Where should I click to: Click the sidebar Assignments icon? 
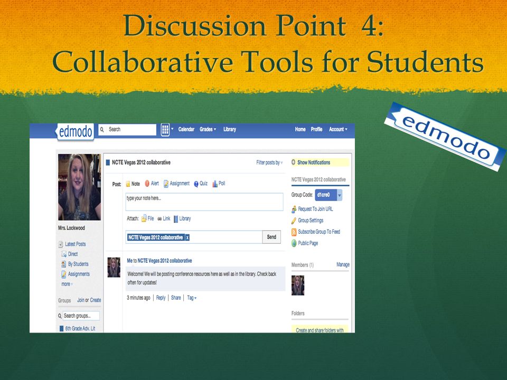[64, 274]
